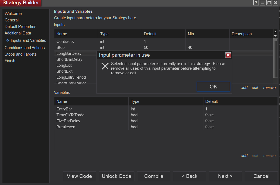Click the help question mark icon
This screenshot has width=280, height=185.
click(256, 3)
